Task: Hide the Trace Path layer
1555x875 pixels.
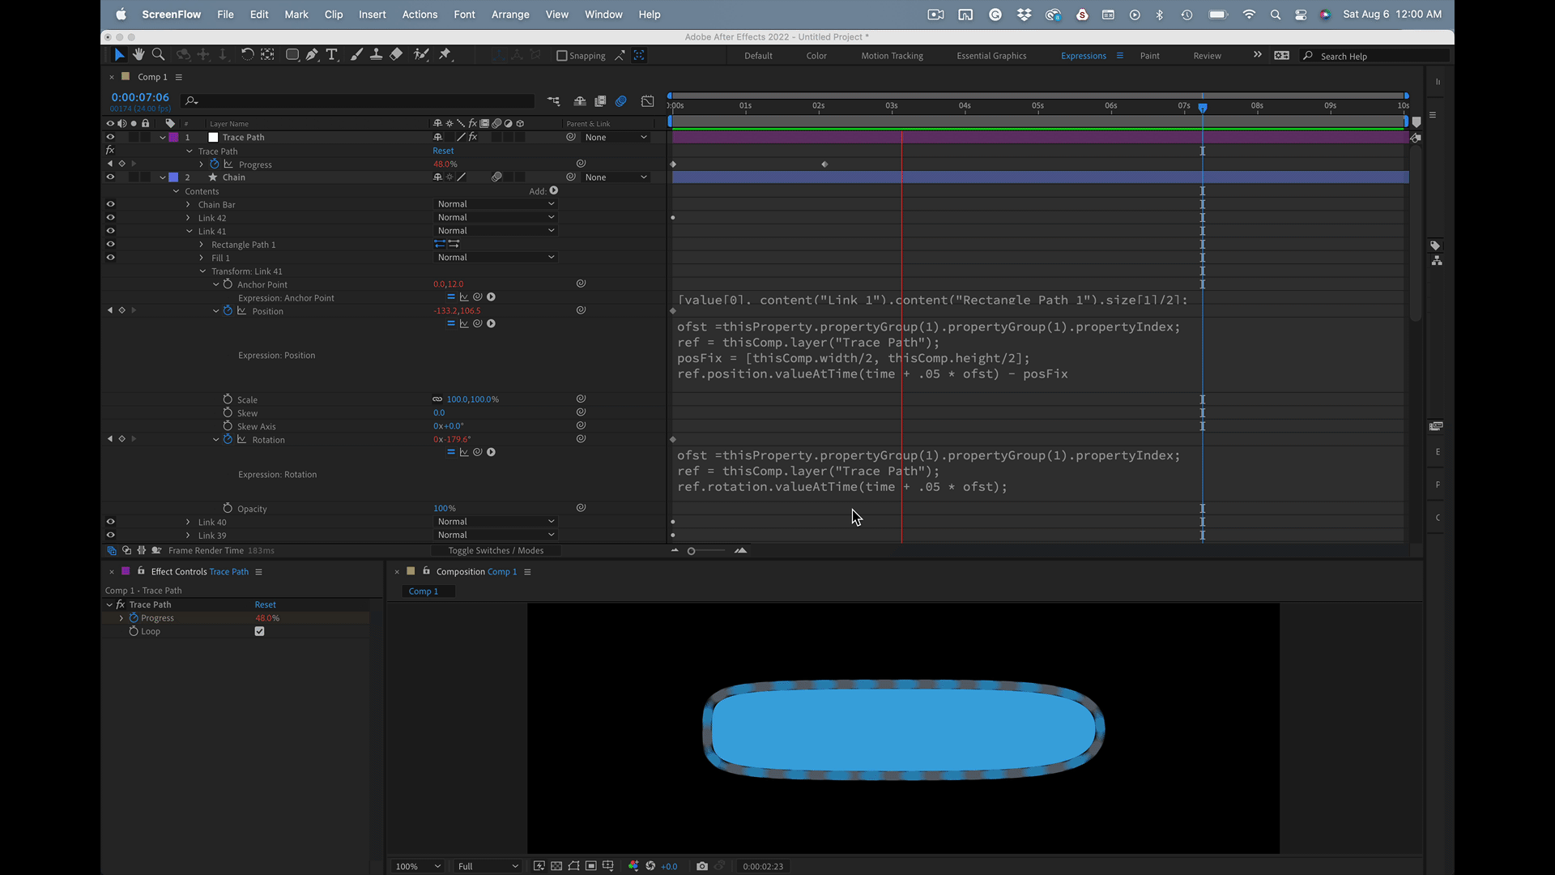Action: [x=110, y=137]
